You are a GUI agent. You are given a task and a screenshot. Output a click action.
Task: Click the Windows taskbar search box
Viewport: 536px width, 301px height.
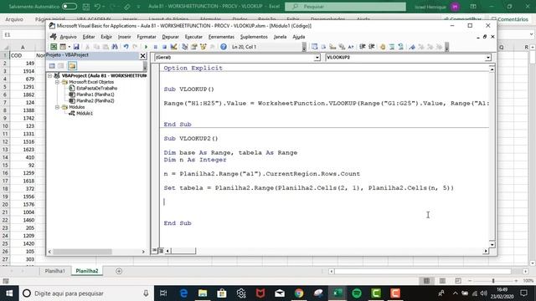point(85,293)
